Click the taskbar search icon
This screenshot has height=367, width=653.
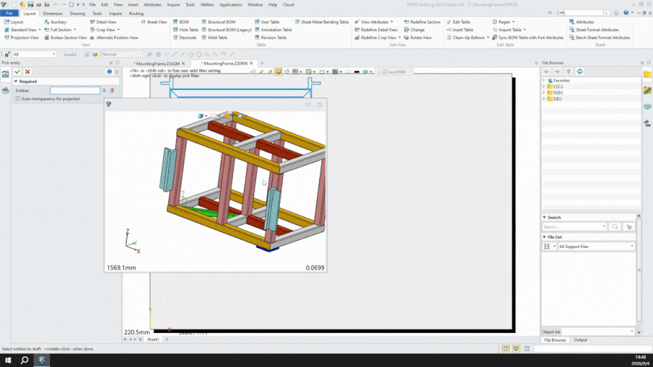pyautogui.click(x=24, y=360)
